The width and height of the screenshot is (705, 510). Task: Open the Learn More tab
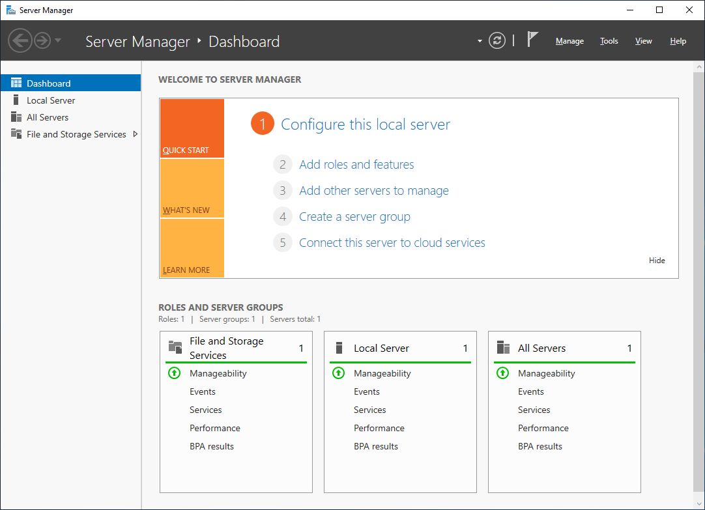(192, 249)
